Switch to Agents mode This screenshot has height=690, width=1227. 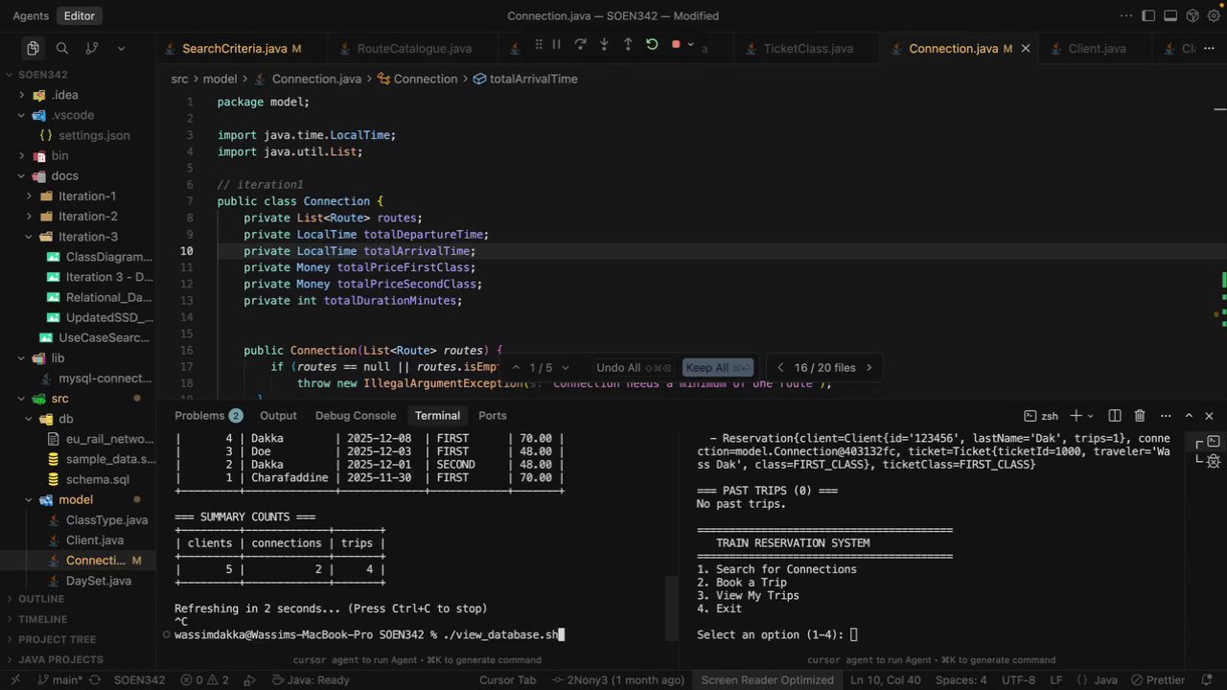[x=31, y=16]
